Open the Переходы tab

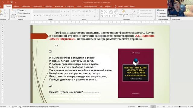[x=48, y=7]
